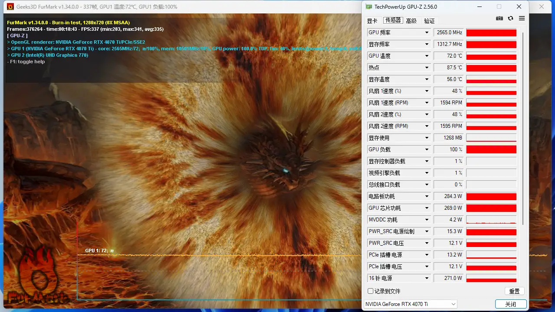Click the F1: toggle help text
Image resolution: width=555 pixels, height=312 pixels.
coord(26,62)
